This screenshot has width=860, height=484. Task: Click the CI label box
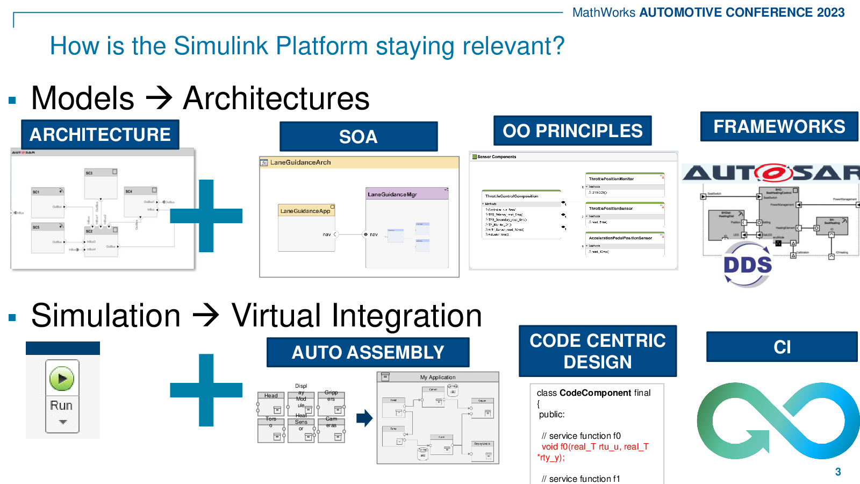[782, 347]
